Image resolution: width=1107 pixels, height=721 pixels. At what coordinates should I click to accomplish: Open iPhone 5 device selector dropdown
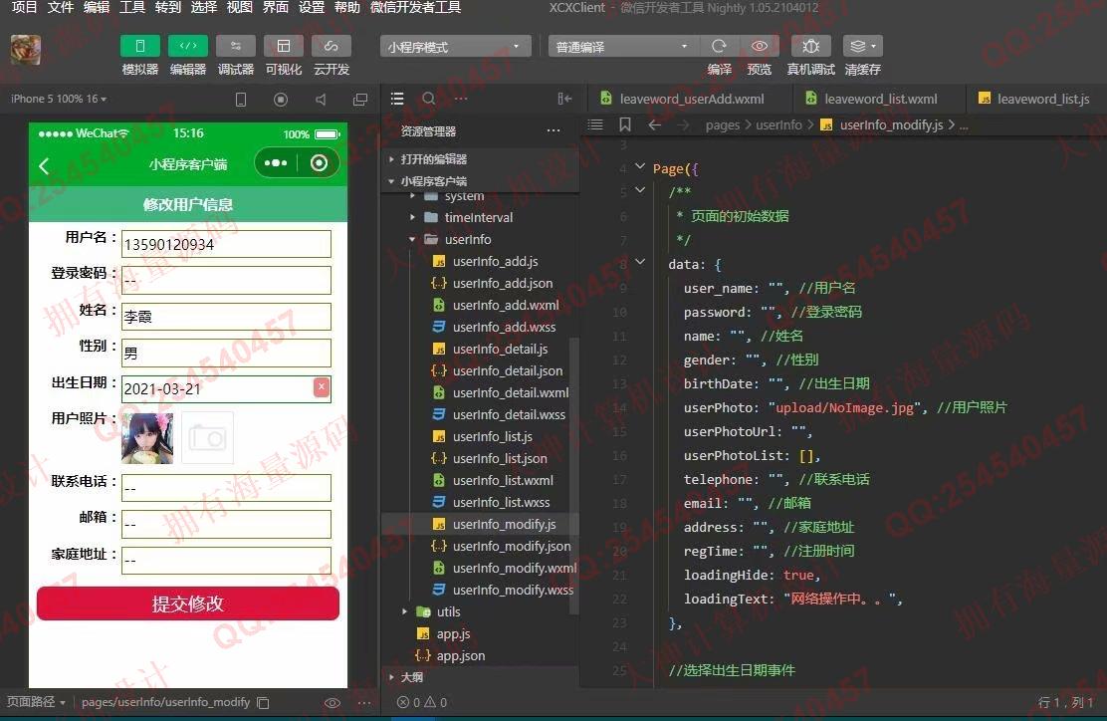(59, 99)
